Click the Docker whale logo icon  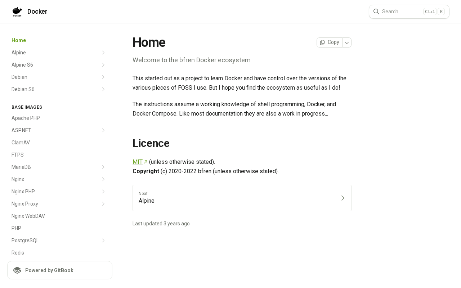click(17, 12)
